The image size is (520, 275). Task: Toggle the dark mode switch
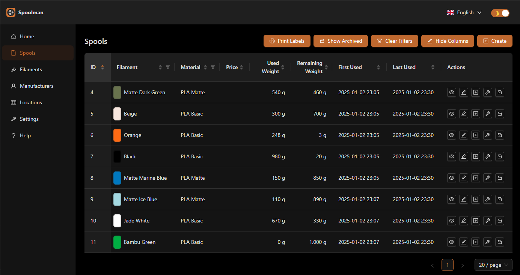click(x=500, y=12)
